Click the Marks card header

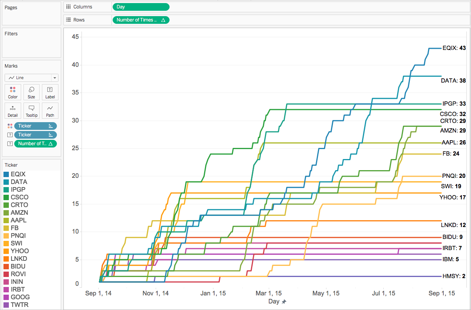pos(11,66)
